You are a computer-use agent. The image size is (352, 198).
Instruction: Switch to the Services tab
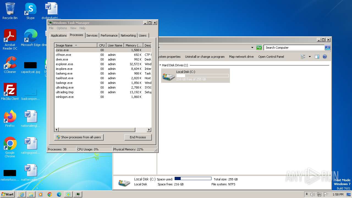pyautogui.click(x=92, y=35)
